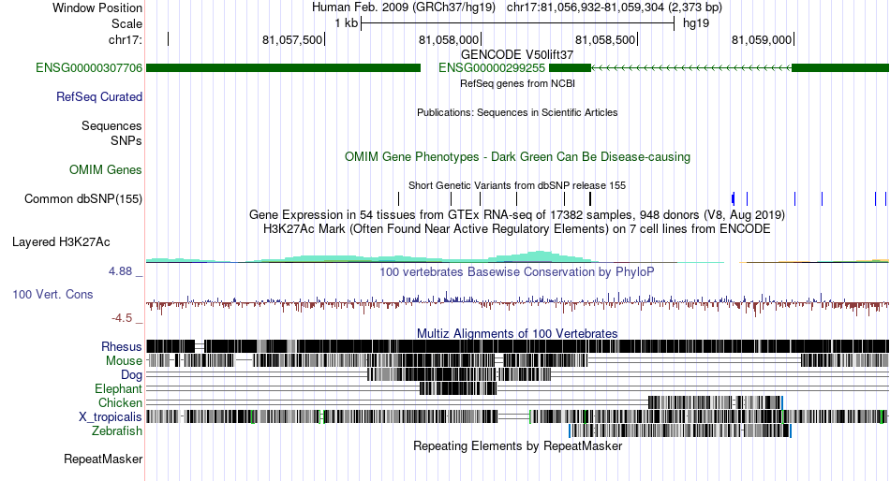
Task: Open the RefSeq Curated track label
Action: 99,97
